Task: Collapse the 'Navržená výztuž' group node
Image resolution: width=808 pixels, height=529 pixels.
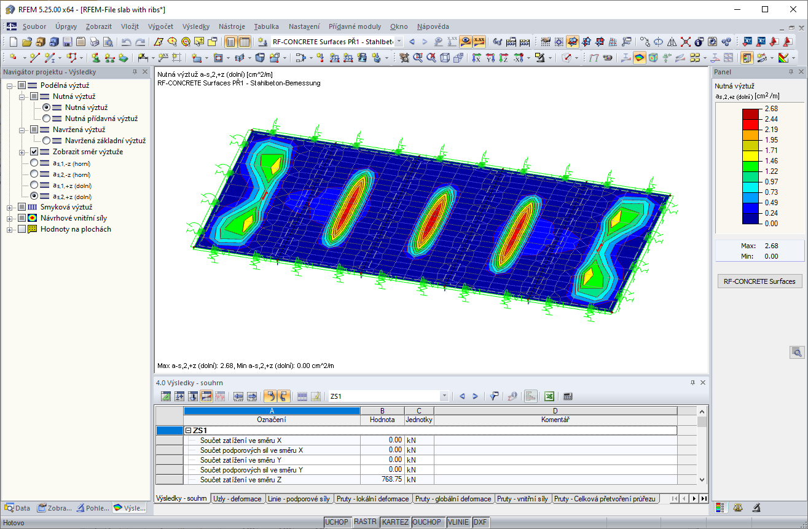Action: pos(22,130)
